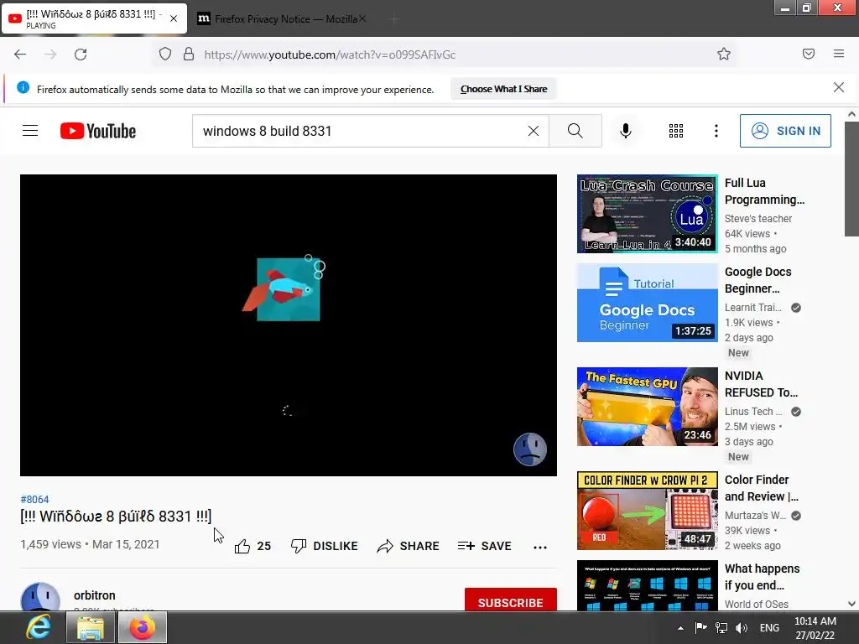859x644 pixels.
Task: Click the SAVE to playlist button
Action: coord(484,546)
